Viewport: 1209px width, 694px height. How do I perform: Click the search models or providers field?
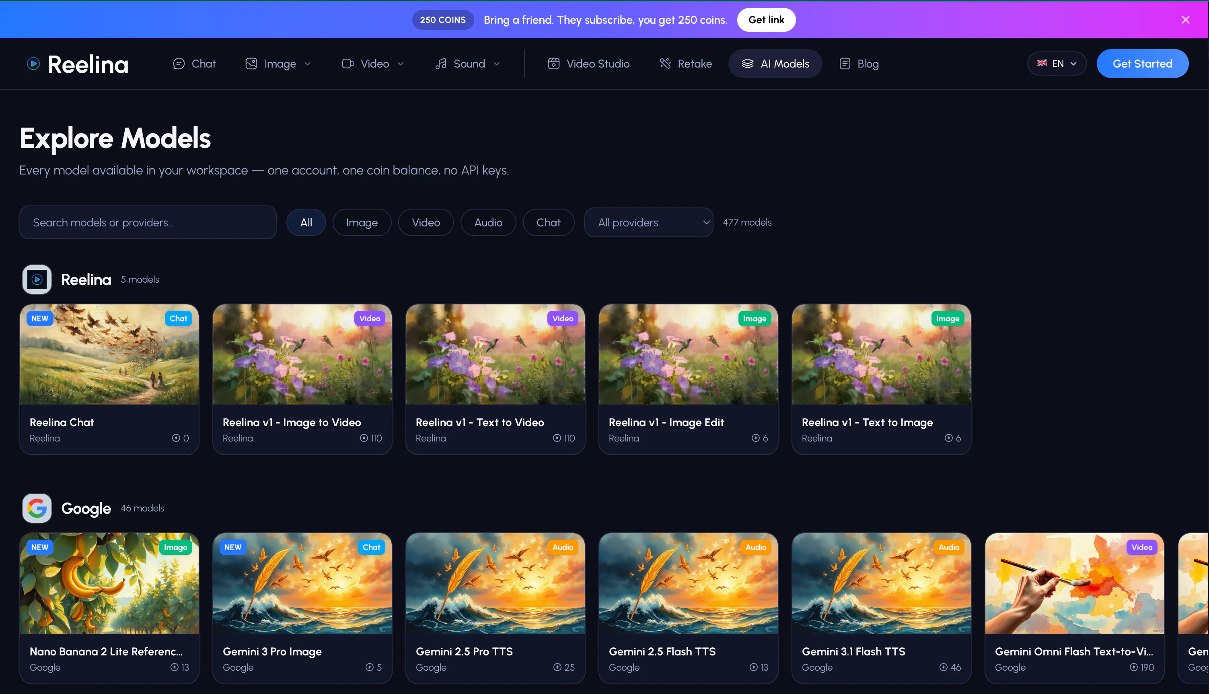coord(148,223)
